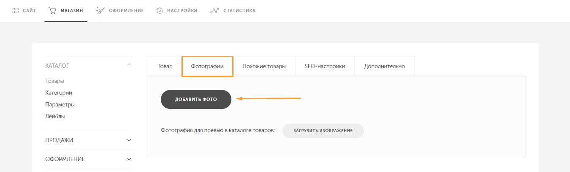Click the text 'Фотография для превью в каталоге товаров:'
The width and height of the screenshot is (570, 172).
tap(218, 130)
